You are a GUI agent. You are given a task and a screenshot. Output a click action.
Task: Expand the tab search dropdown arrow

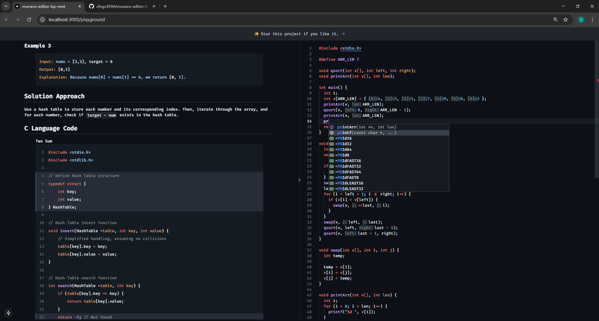[x=6, y=6]
